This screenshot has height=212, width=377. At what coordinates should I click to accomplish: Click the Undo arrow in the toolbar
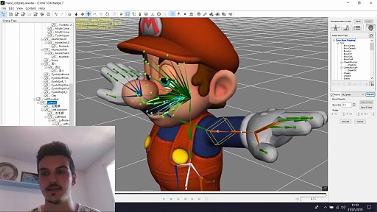(56, 14)
